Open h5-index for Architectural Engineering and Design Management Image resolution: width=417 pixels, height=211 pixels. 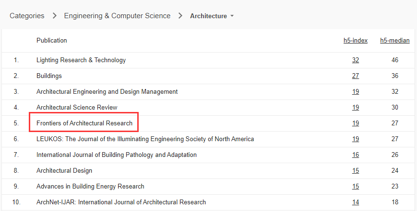[356, 92]
